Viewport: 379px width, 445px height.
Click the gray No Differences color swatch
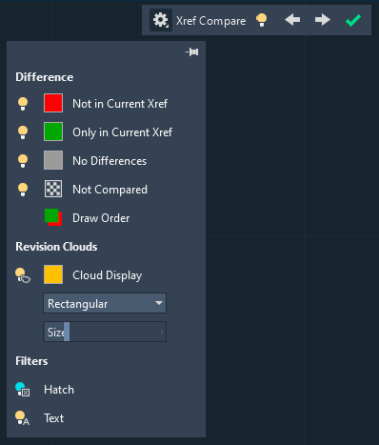[53, 160]
